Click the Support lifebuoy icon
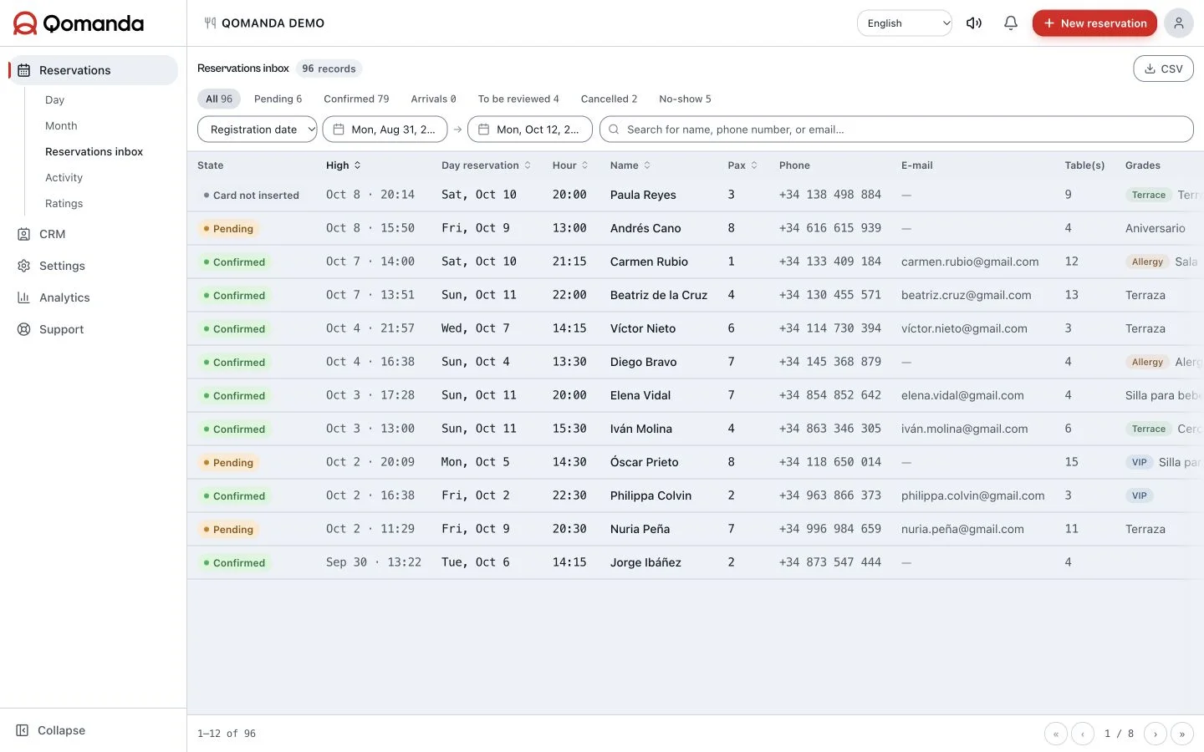Image resolution: width=1204 pixels, height=752 pixels. point(24,329)
